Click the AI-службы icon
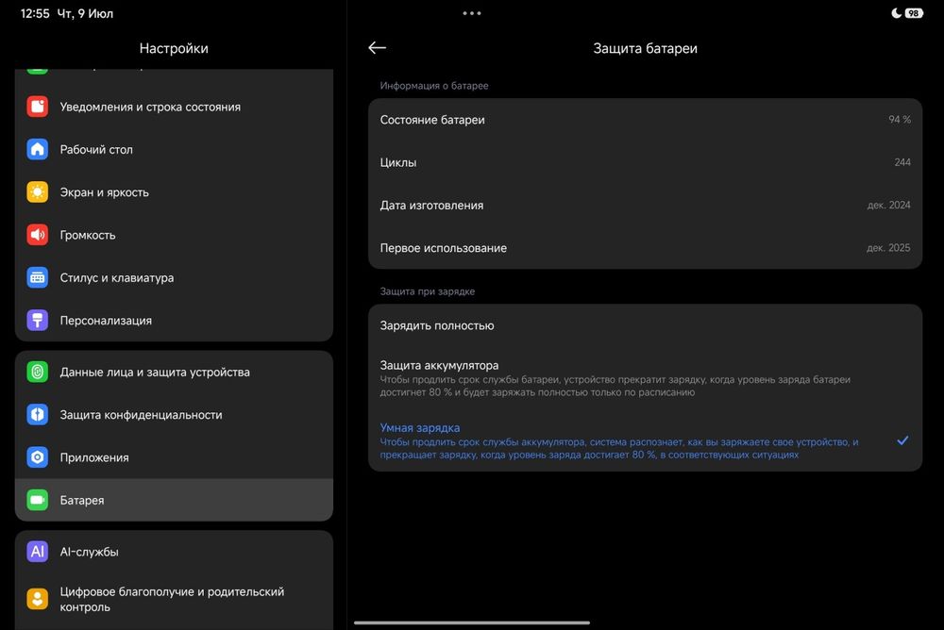Image resolution: width=944 pixels, height=630 pixels. (x=38, y=551)
